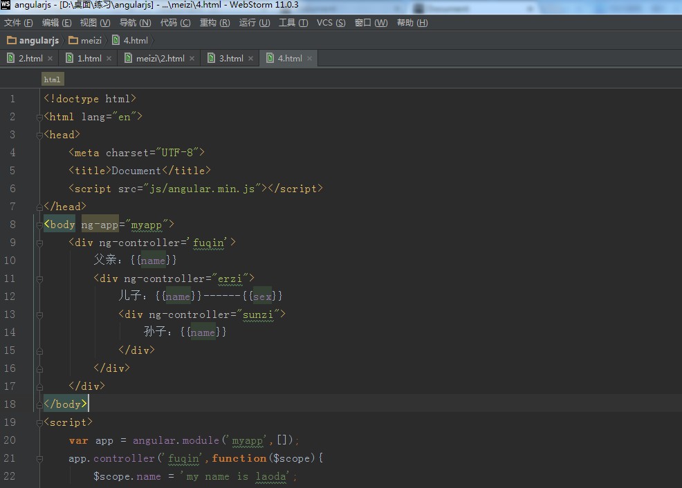
Task: Collapse the body tag fold on line 8
Action: pyautogui.click(x=39, y=225)
